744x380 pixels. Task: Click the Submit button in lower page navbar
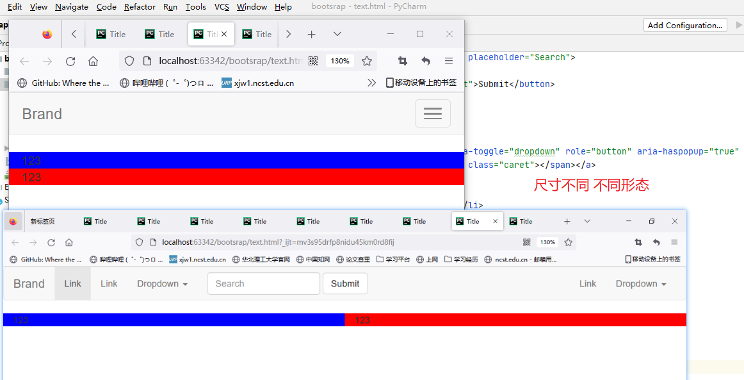pos(345,284)
